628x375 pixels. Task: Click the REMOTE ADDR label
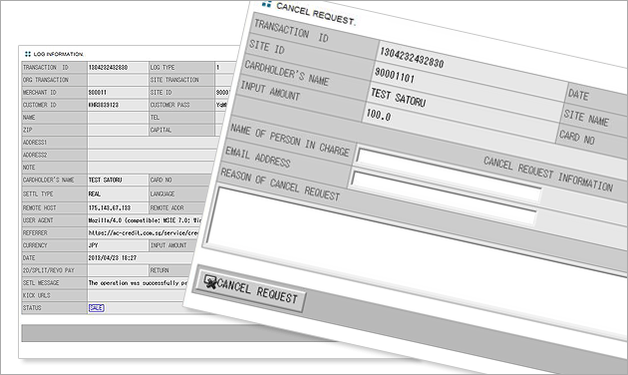167,207
